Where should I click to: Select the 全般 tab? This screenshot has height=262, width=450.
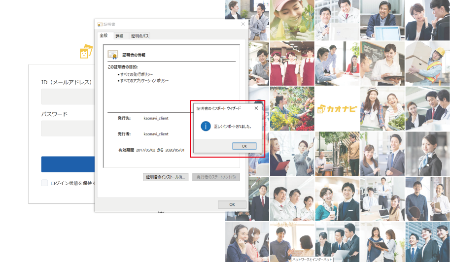point(104,35)
